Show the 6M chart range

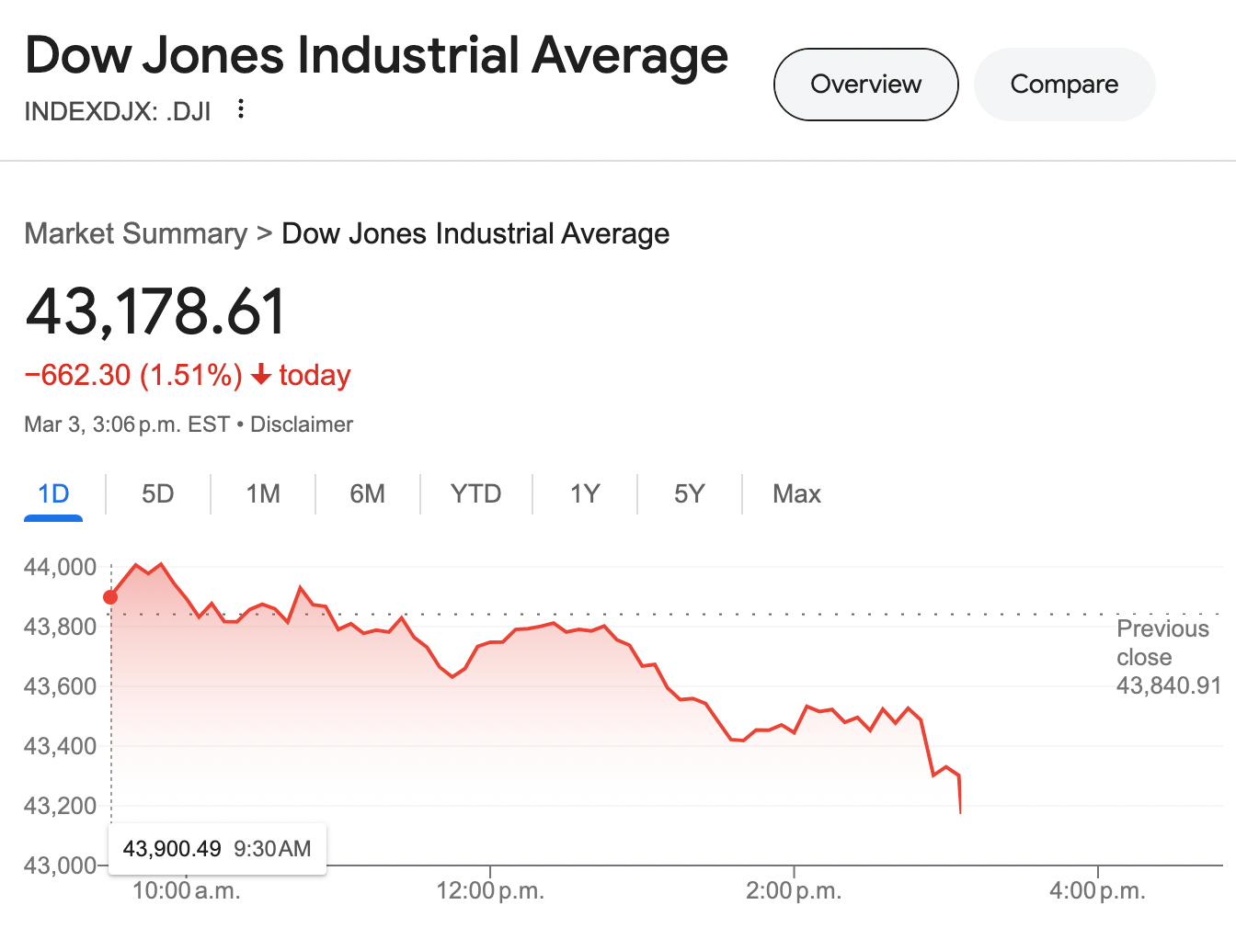pyautogui.click(x=367, y=494)
